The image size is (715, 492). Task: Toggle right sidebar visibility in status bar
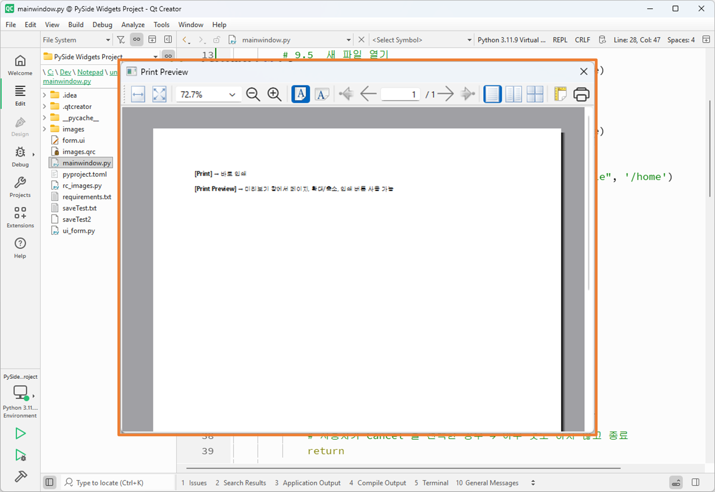(x=696, y=482)
